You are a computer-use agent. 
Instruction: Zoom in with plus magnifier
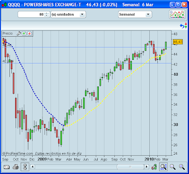coord(182,167)
